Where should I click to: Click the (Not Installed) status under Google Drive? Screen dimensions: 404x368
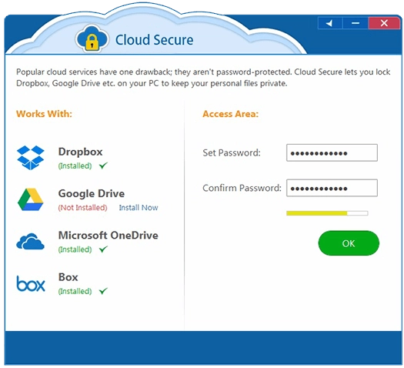(x=82, y=207)
